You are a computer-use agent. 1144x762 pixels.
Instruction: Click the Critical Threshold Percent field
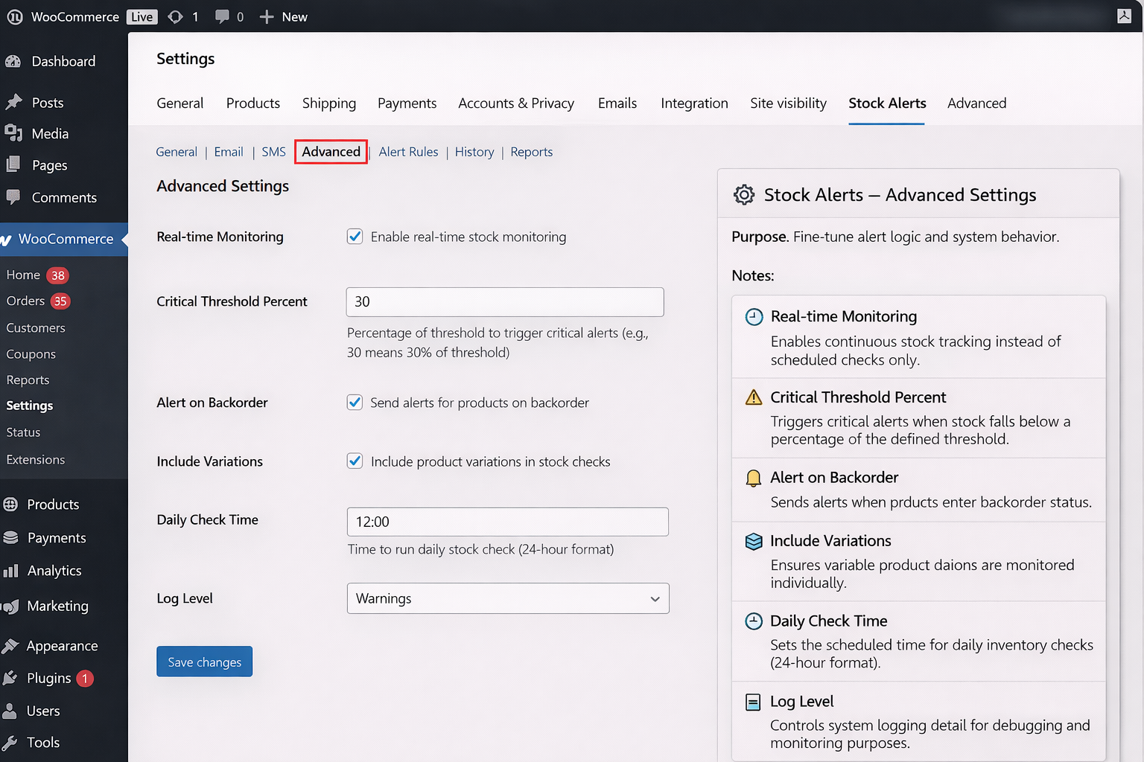pyautogui.click(x=505, y=302)
